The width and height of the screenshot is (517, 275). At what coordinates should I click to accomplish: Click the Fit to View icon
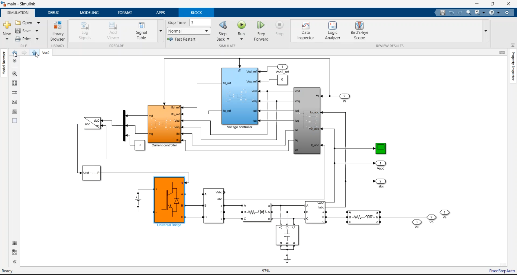[x=14, y=83]
